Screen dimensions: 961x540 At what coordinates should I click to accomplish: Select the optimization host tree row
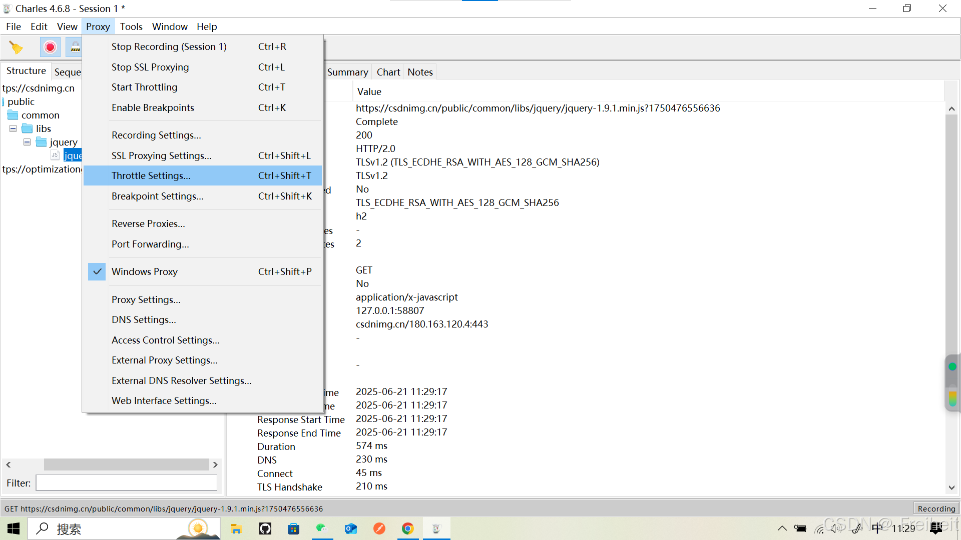click(x=42, y=169)
